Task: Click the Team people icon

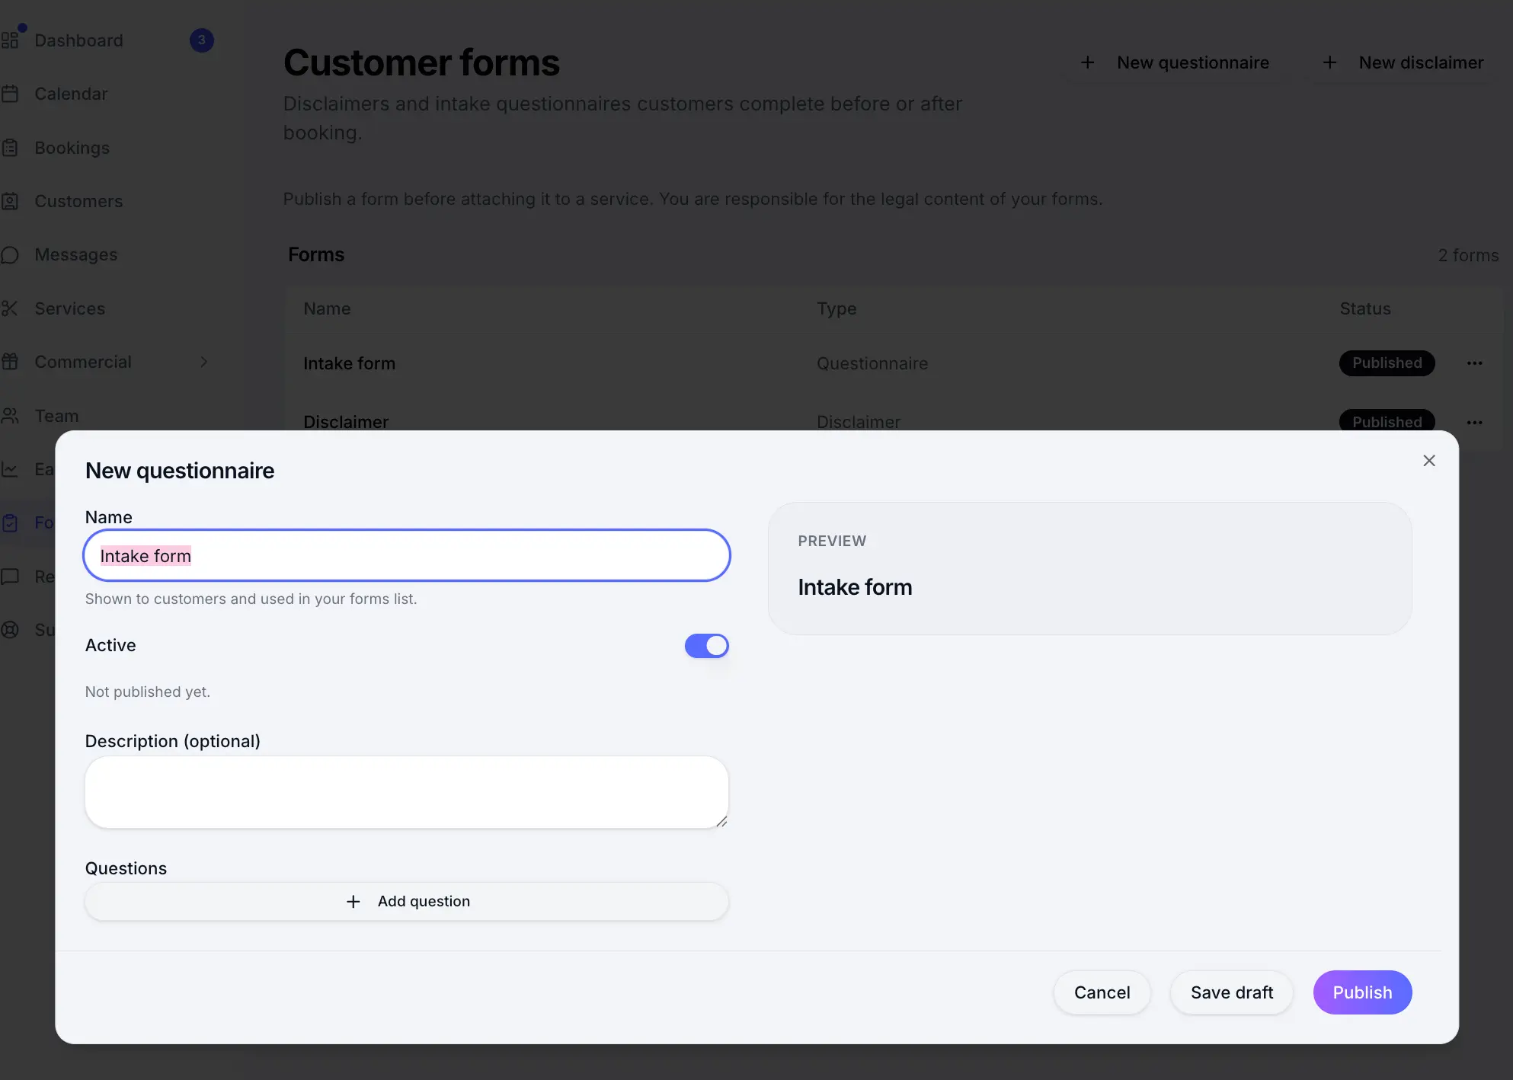Action: [10, 416]
